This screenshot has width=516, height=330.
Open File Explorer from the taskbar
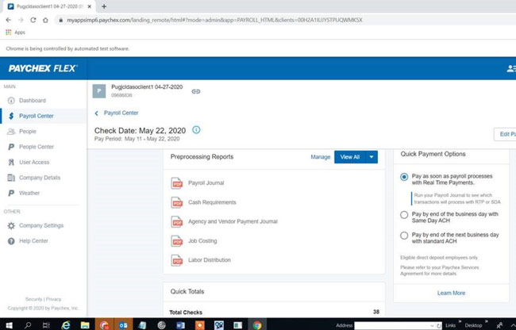click(x=85, y=325)
